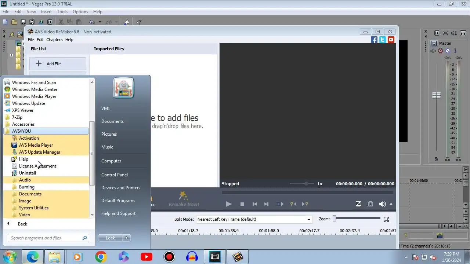This screenshot has height=264, width=470.
Task: Go to previous key frame icon
Action: click(293, 204)
